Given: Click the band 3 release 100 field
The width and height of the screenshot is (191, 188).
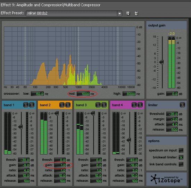Looking at the screenshot, I should [96, 181].
